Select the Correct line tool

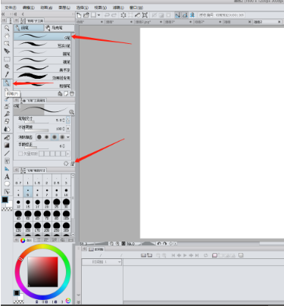(x=7, y=192)
